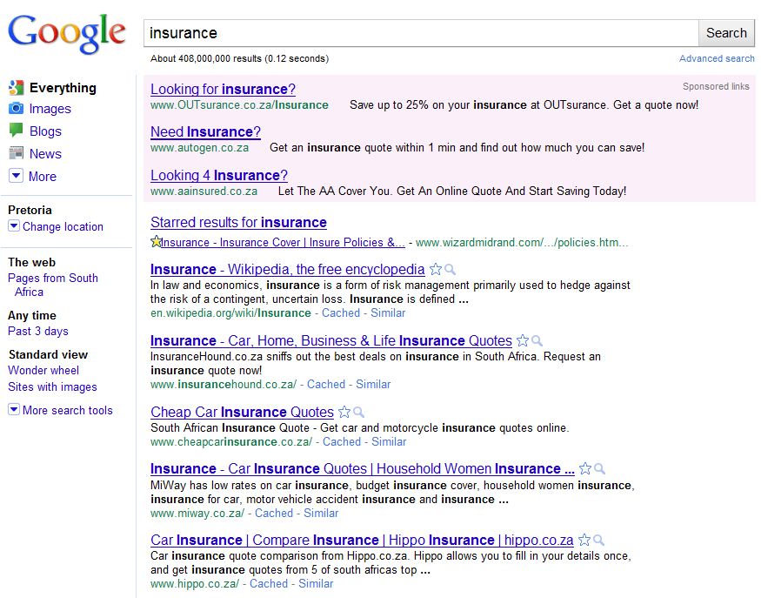
Task: Click the Images camera icon in sidebar
Action: (x=16, y=110)
